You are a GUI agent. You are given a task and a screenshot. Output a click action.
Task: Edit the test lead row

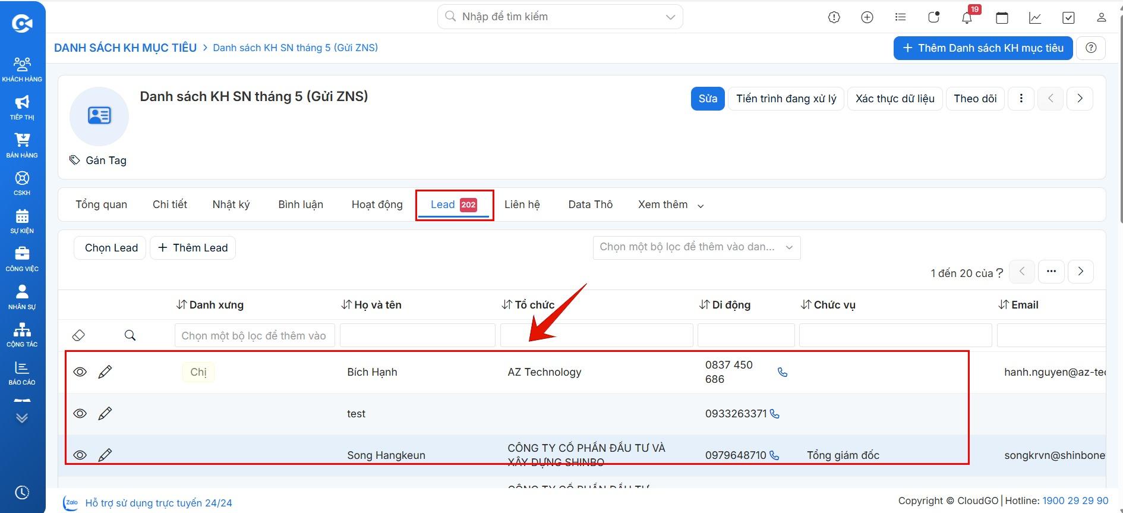(105, 414)
